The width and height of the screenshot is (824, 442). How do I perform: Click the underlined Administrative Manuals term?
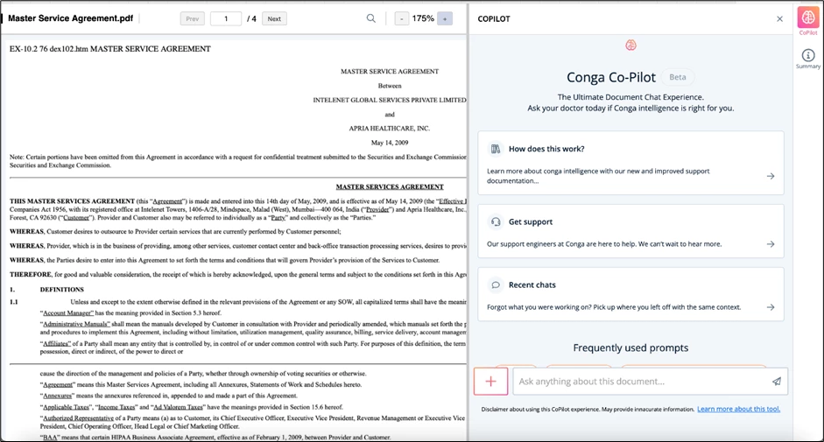click(76, 324)
